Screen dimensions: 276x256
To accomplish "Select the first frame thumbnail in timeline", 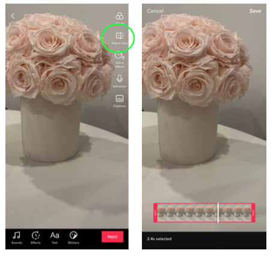I will click(x=162, y=213).
